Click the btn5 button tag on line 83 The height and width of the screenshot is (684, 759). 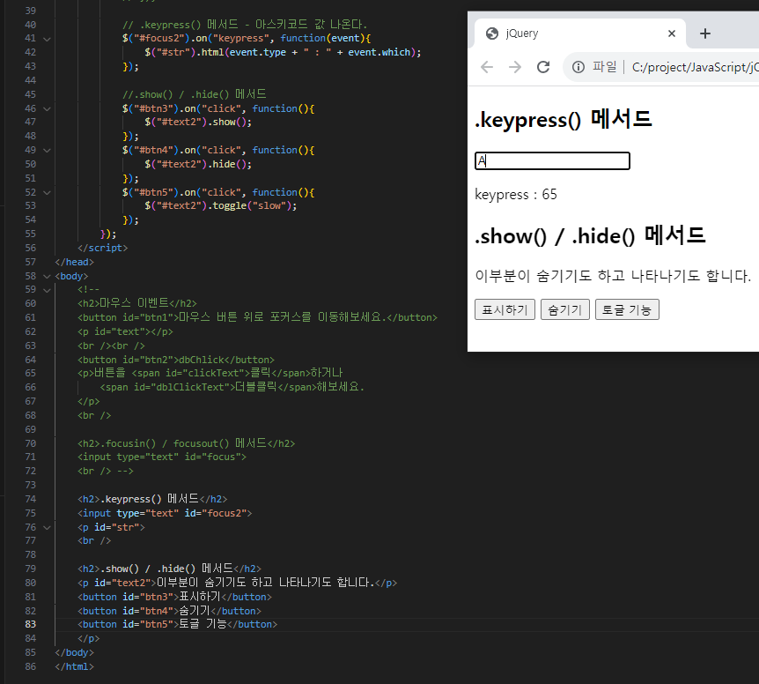[x=178, y=624]
